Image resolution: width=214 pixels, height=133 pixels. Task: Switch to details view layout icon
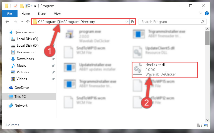200,125
